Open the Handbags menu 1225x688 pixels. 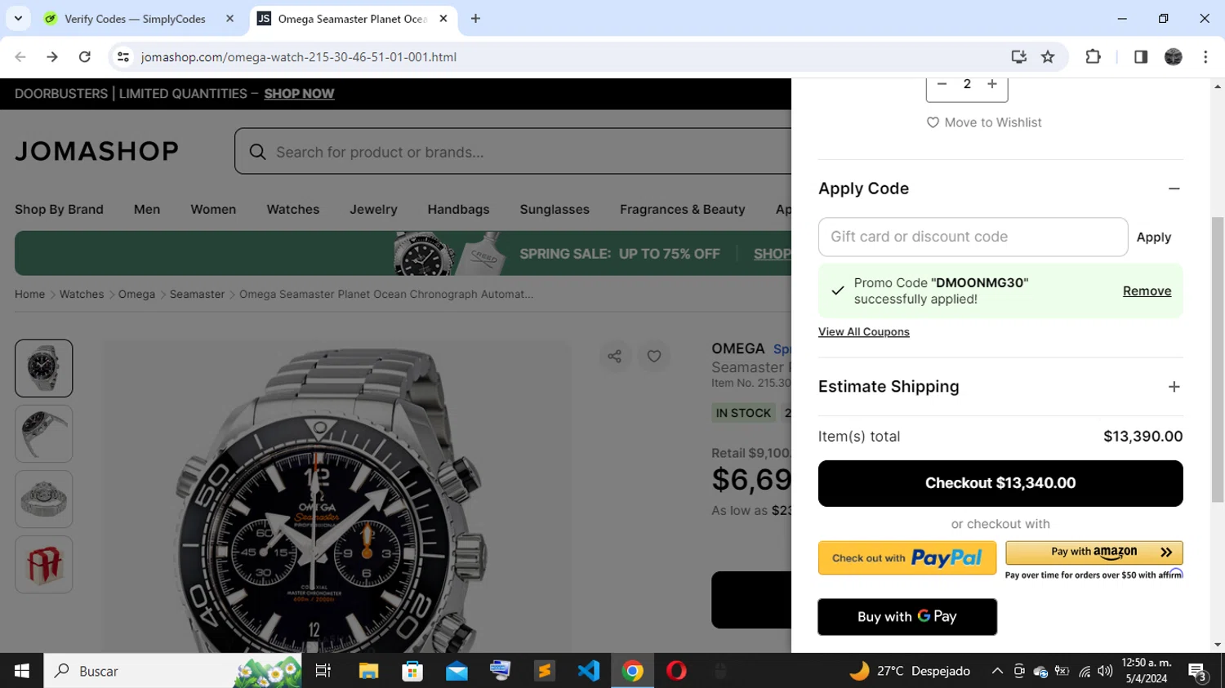(458, 210)
